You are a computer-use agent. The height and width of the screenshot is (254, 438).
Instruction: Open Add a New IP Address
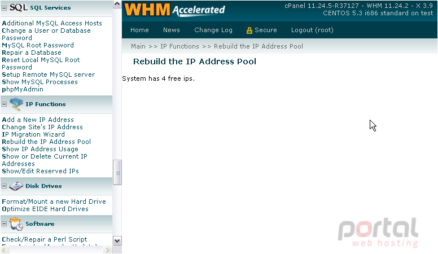pyautogui.click(x=38, y=120)
